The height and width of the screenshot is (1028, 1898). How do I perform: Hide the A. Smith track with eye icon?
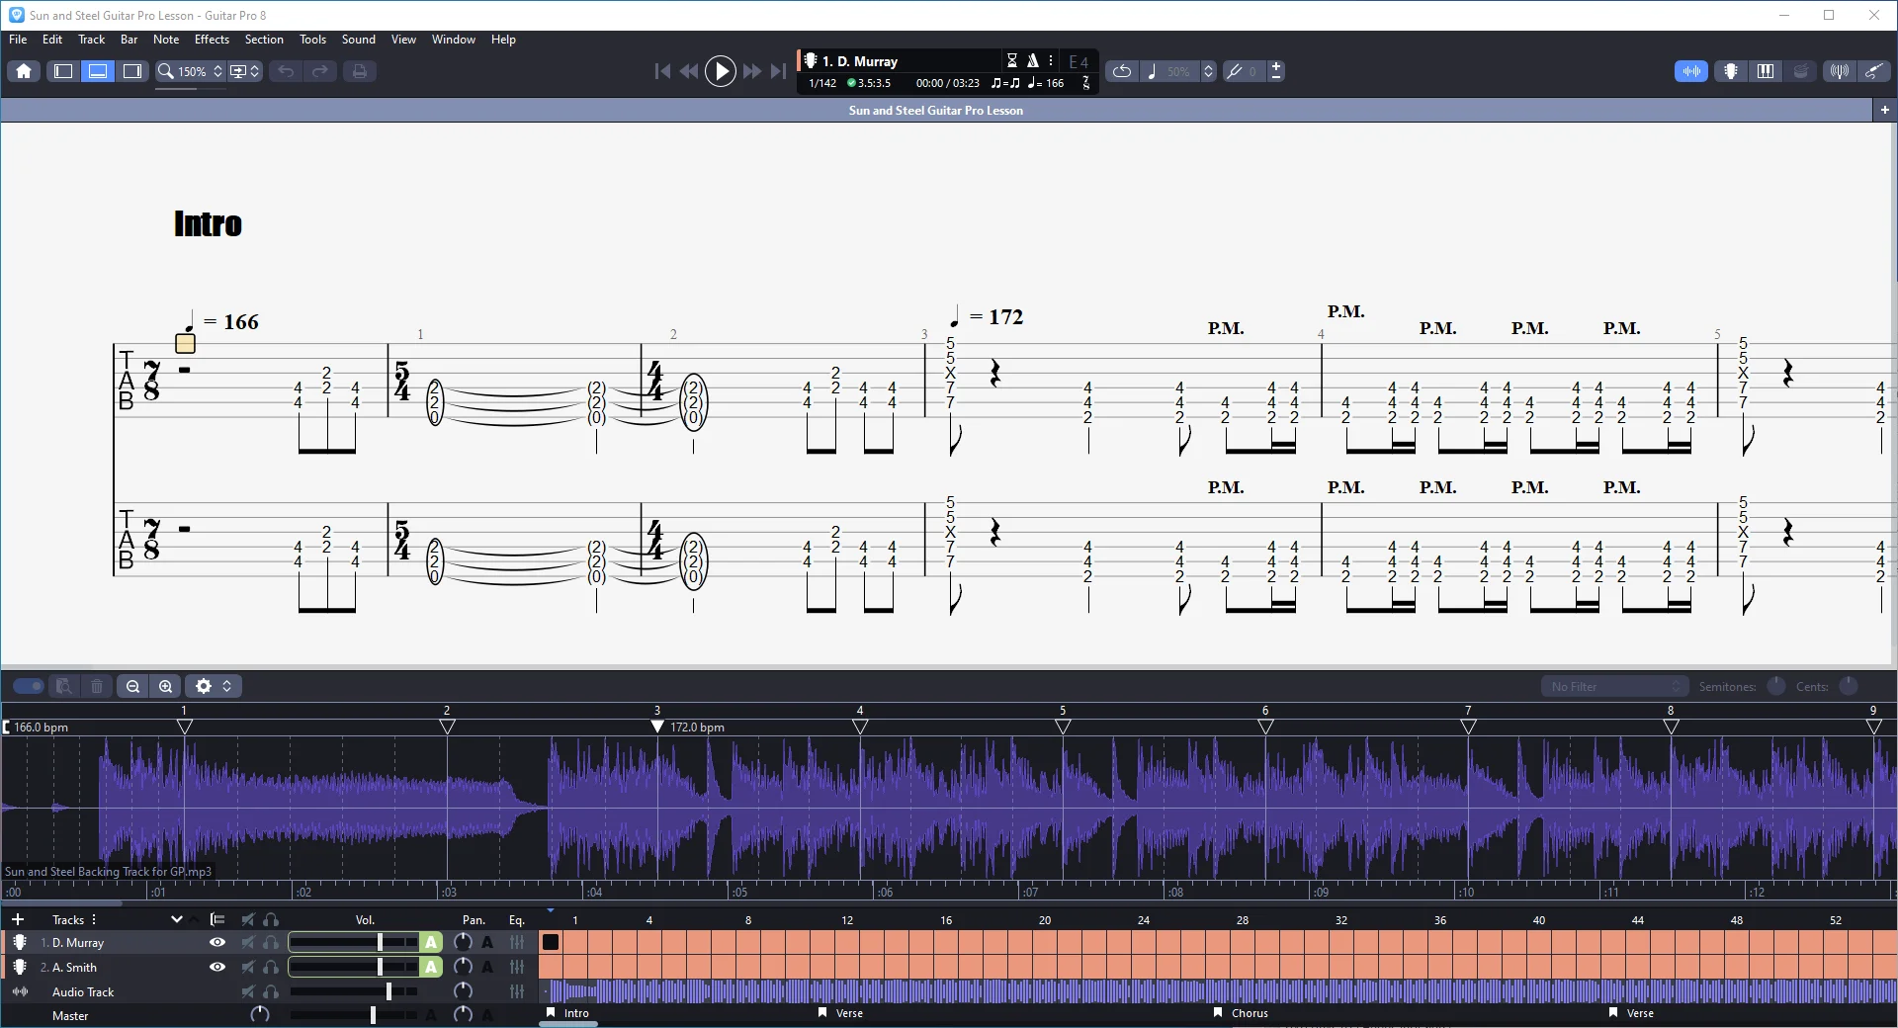[217, 968]
